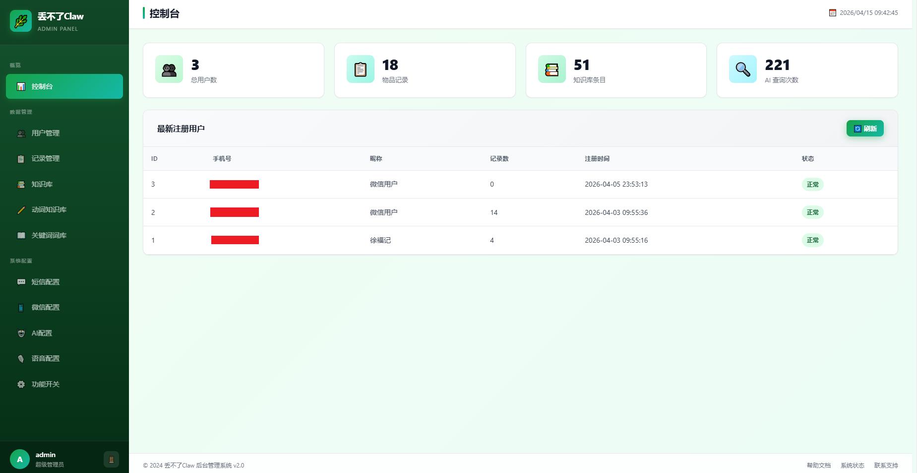Screen dimensions: 917x473
Task: Go to 知识库 page
Action: [42, 184]
